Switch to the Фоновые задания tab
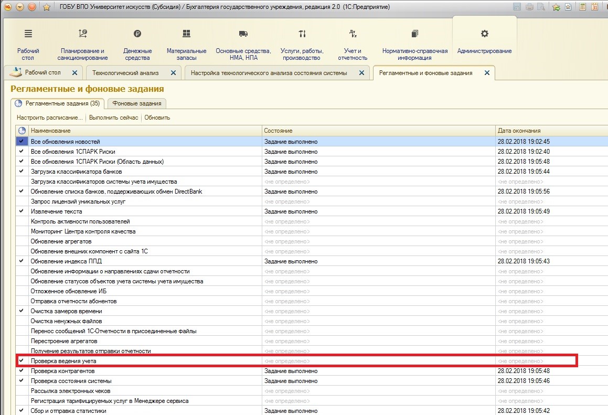 [137, 103]
